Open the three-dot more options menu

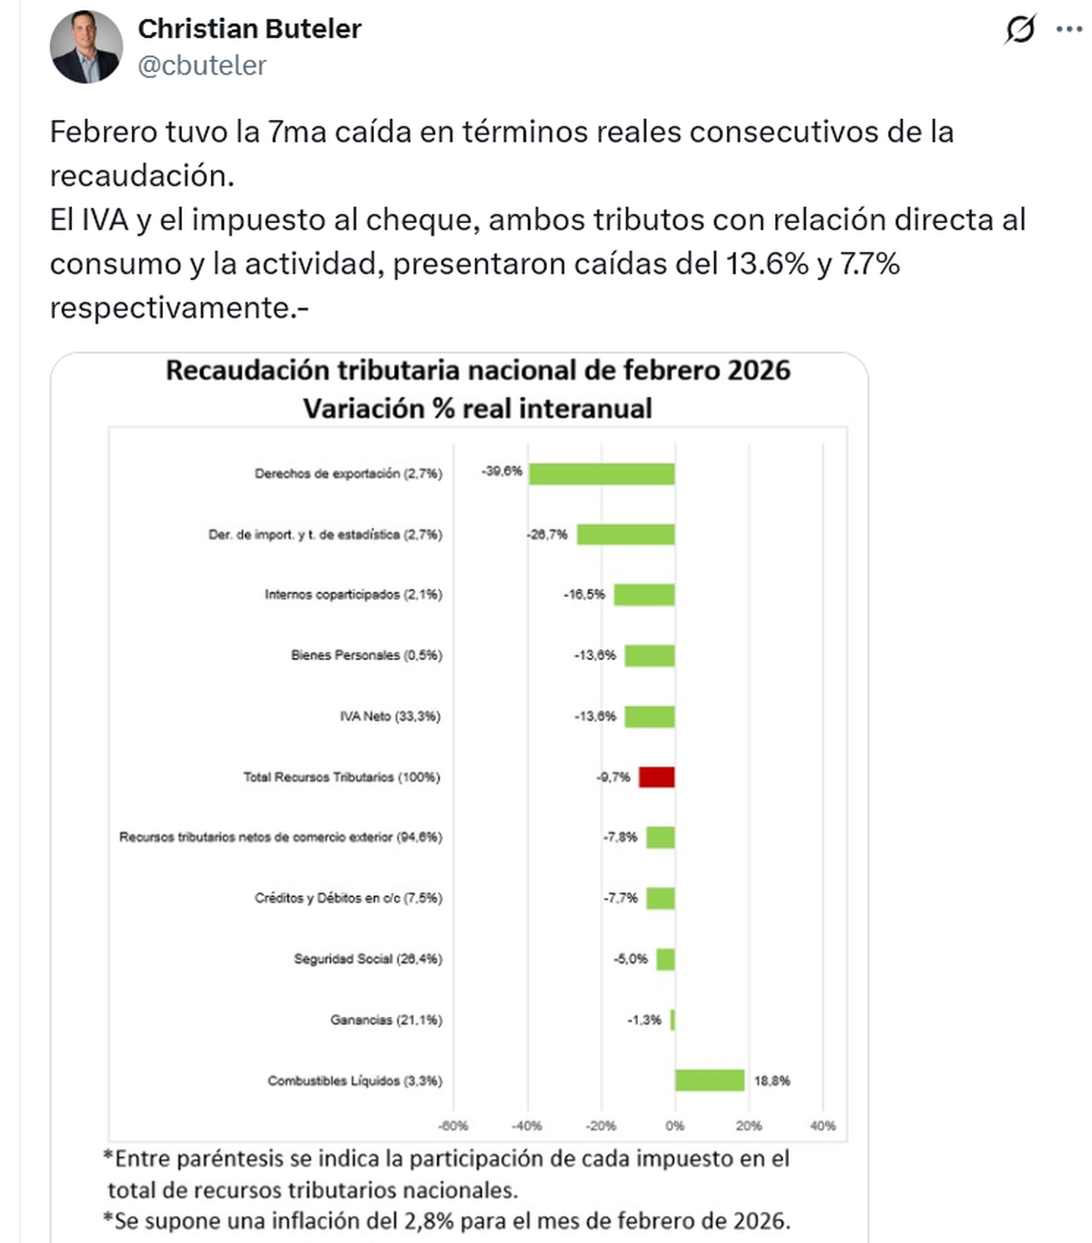tap(1069, 30)
